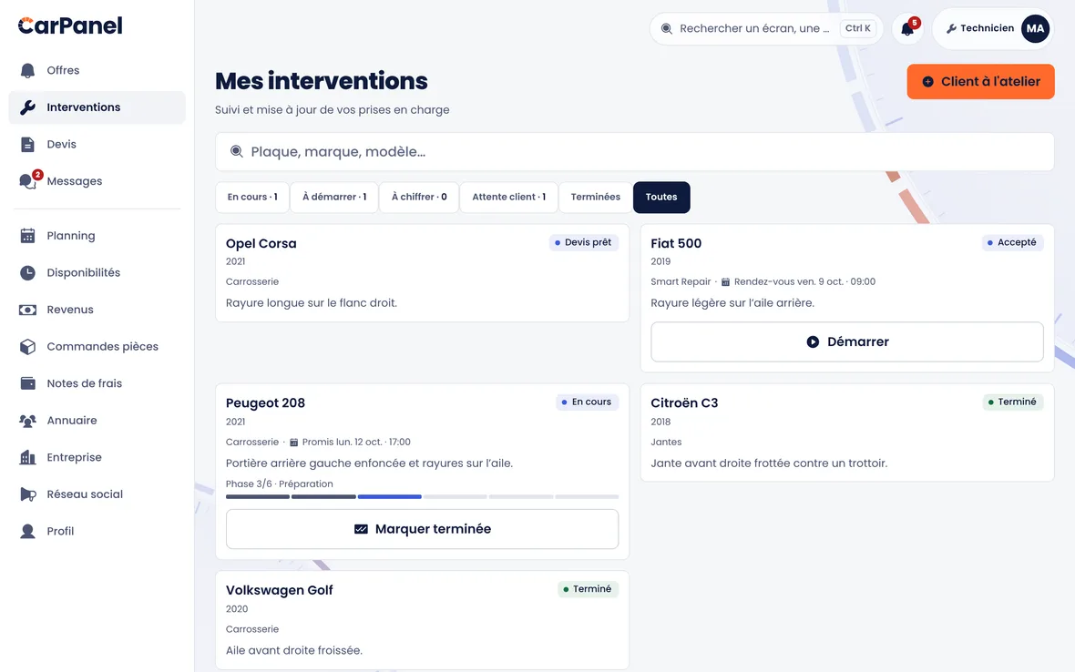The height and width of the screenshot is (672, 1075).
Task: Open the Volkswagen Golf intervention card
Action: point(423,621)
